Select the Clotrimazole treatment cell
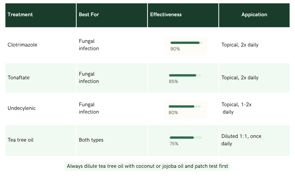This screenshot has height=177, width=295. tap(22, 45)
